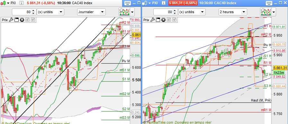
Task: Open indicators and trading systems icon in 2-hour chart
Action: (x=266, y=12)
